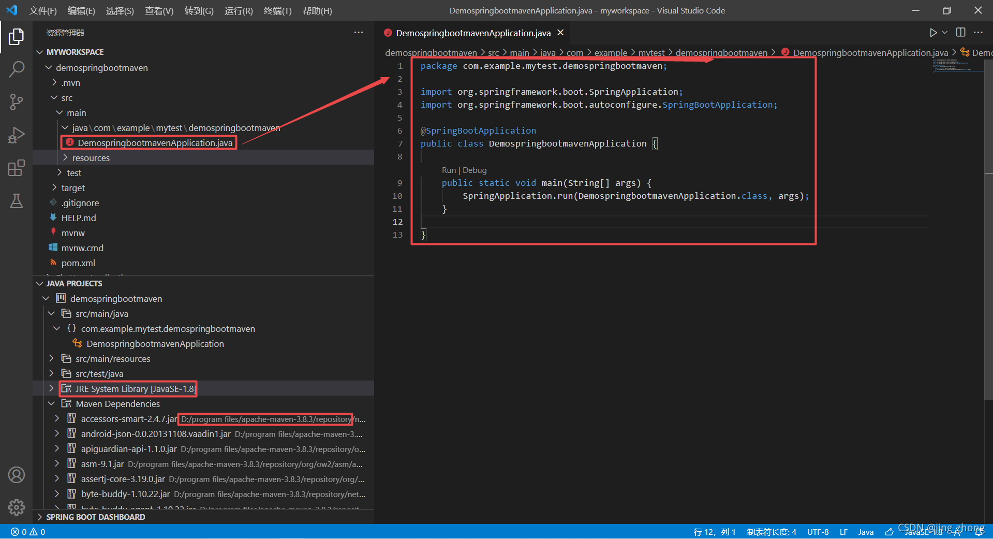Open the Testing flask view
This screenshot has height=539, width=993.
[x=17, y=201]
